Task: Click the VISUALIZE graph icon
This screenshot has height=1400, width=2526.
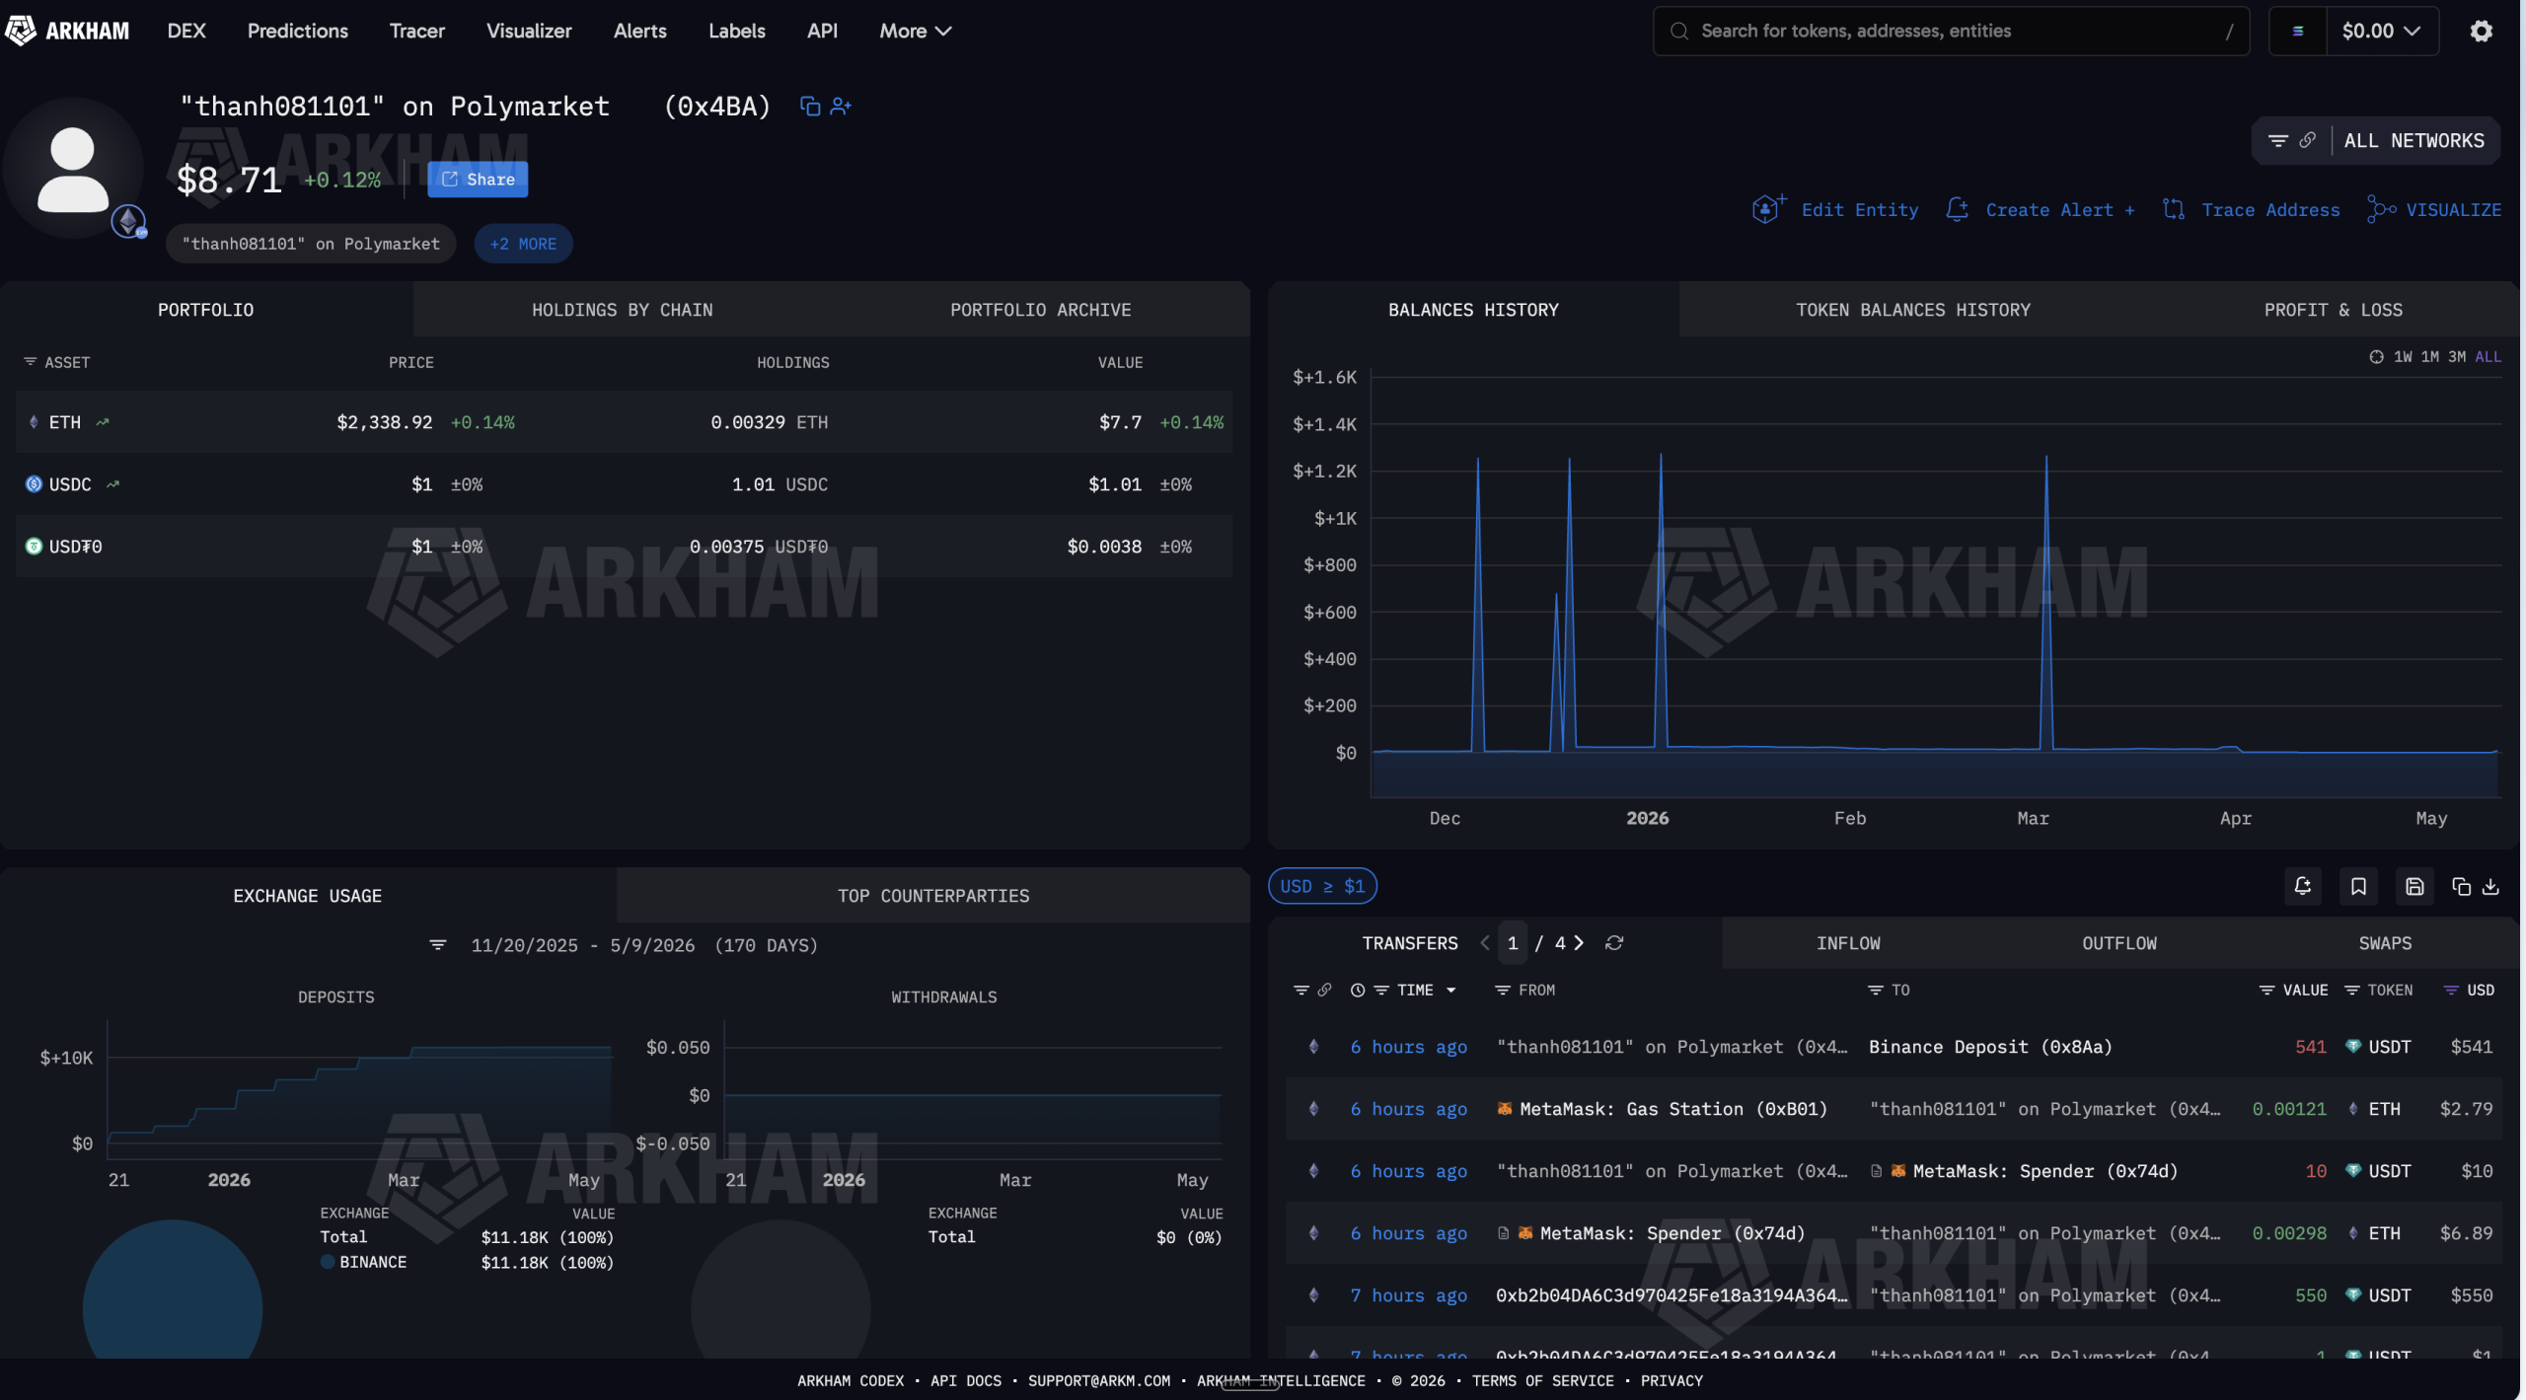Action: [2381, 209]
